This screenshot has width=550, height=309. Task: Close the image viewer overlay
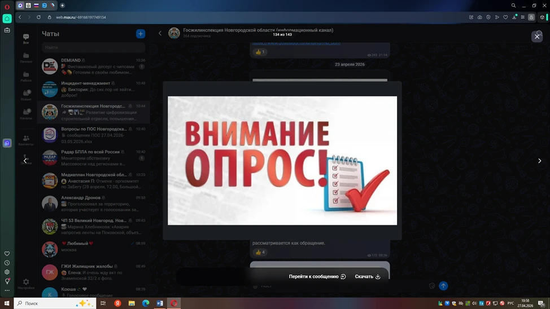tap(537, 37)
